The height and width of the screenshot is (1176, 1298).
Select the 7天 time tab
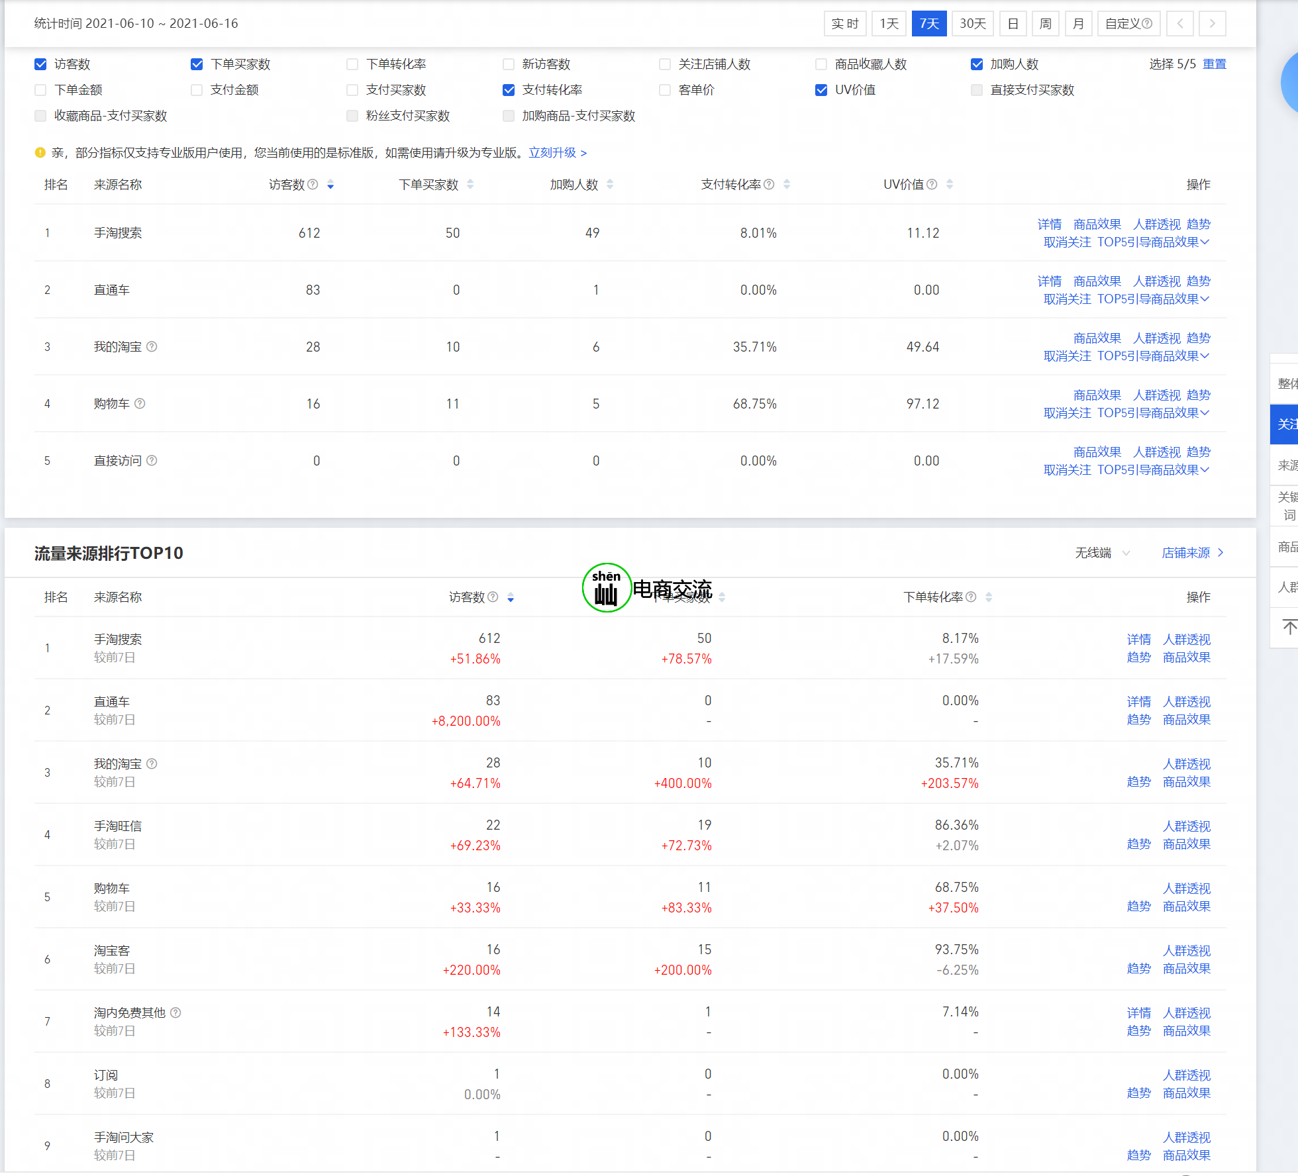929,24
